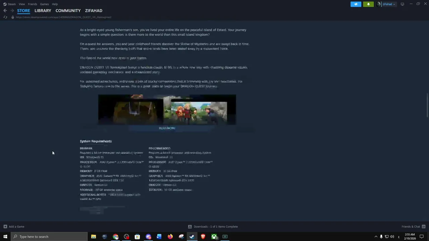Click the Windows taskbar search box
This screenshot has width=429, height=241.
[x=49, y=237]
